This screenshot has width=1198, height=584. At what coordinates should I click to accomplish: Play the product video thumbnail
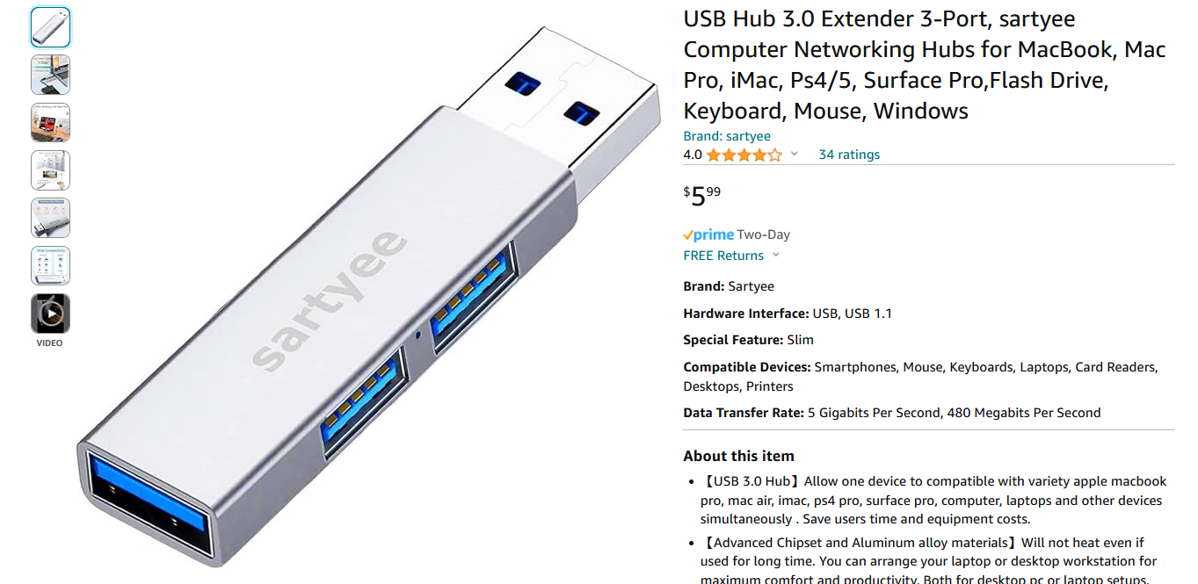click(50, 314)
